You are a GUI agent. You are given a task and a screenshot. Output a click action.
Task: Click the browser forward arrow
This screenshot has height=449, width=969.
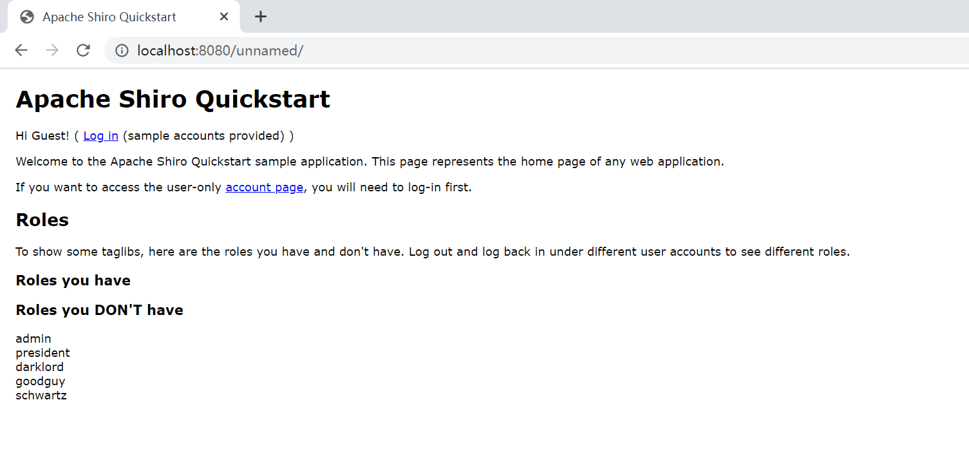coord(52,50)
